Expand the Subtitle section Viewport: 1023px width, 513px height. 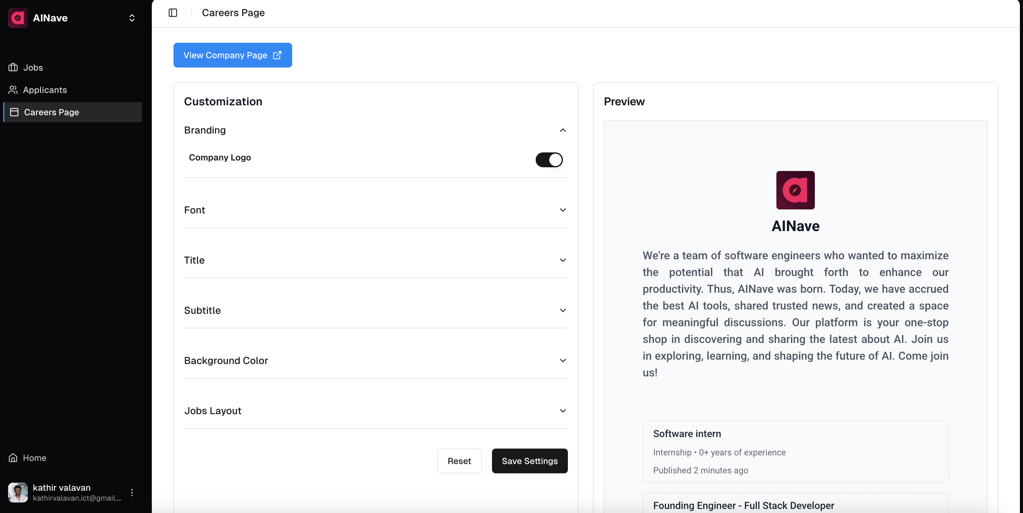[x=562, y=310]
